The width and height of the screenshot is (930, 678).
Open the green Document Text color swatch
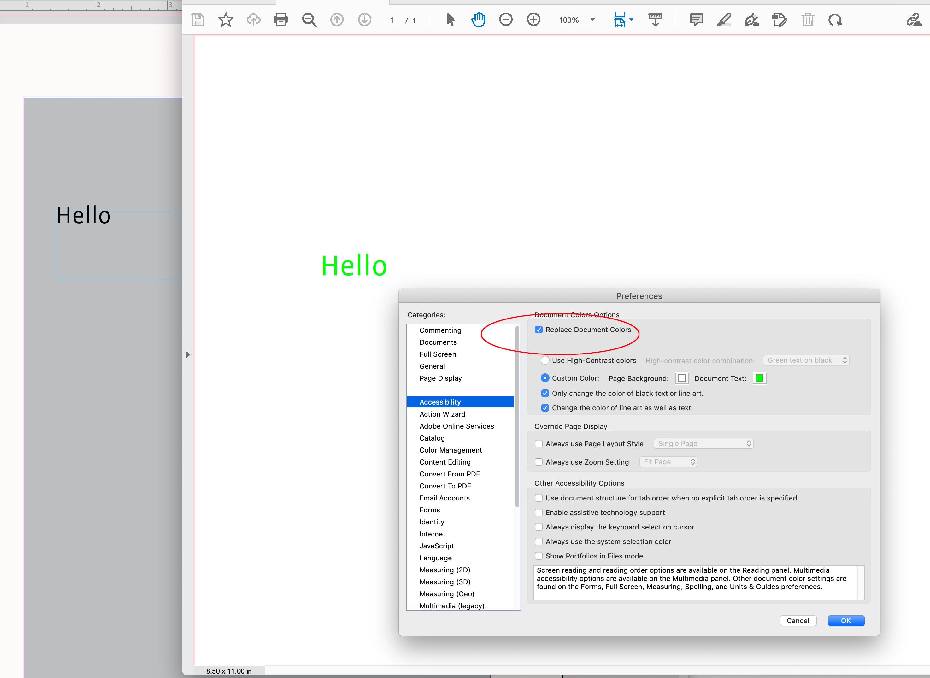point(759,378)
